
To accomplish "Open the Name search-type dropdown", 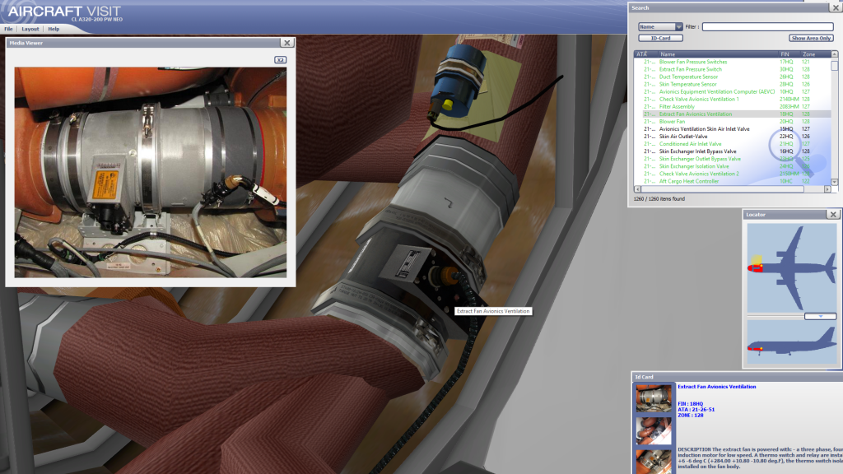I will 660,27.
